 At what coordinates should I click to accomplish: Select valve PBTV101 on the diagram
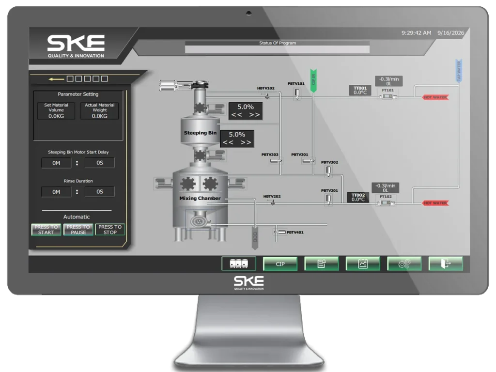[297, 93]
